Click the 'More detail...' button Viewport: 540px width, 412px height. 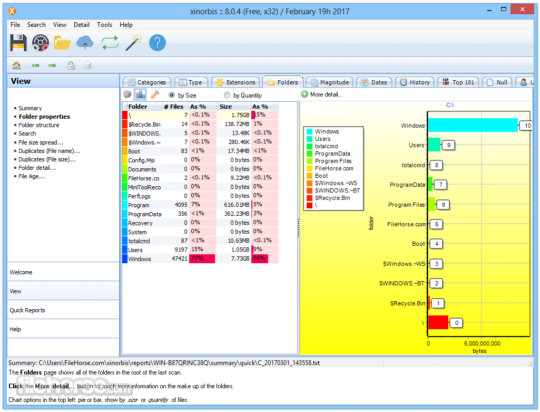(321, 94)
